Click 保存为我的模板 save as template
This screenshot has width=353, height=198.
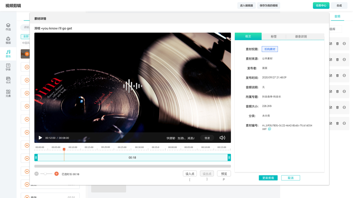[269, 6]
